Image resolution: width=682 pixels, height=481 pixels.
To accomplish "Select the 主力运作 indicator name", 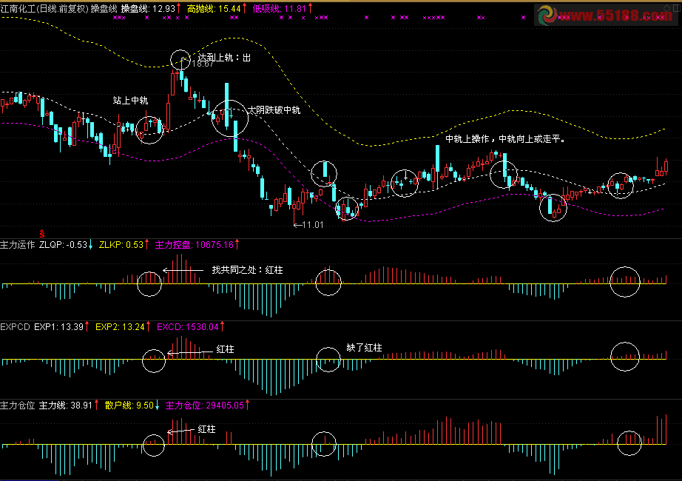I will pos(18,245).
